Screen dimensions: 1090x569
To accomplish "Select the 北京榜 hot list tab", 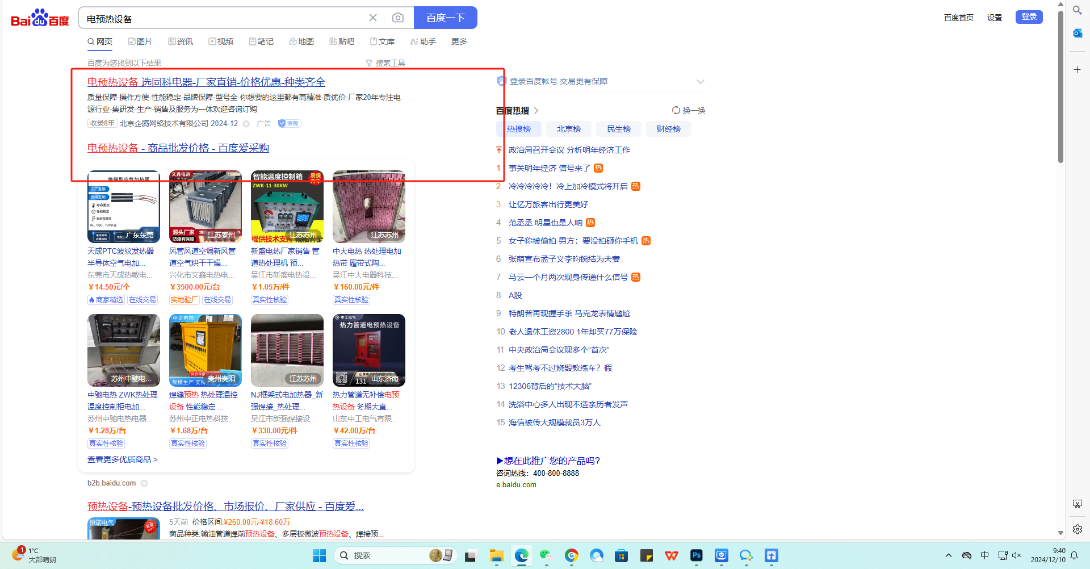I will tap(569, 129).
